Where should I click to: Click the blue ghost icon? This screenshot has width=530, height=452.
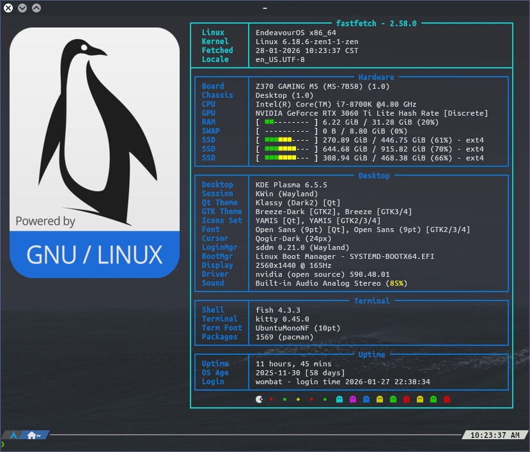coord(366,400)
